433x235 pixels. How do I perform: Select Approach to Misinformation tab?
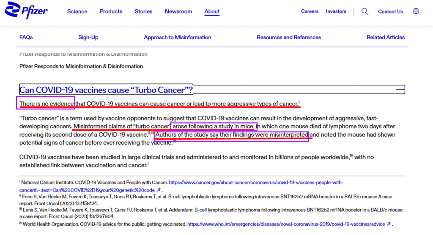178,37
